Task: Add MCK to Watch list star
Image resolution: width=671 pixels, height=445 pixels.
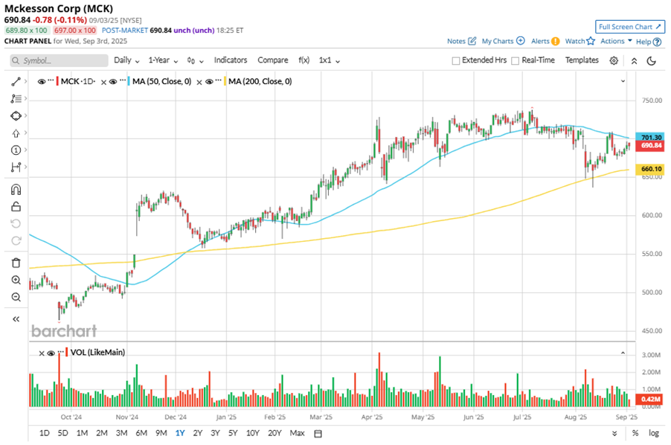Action: click(591, 41)
